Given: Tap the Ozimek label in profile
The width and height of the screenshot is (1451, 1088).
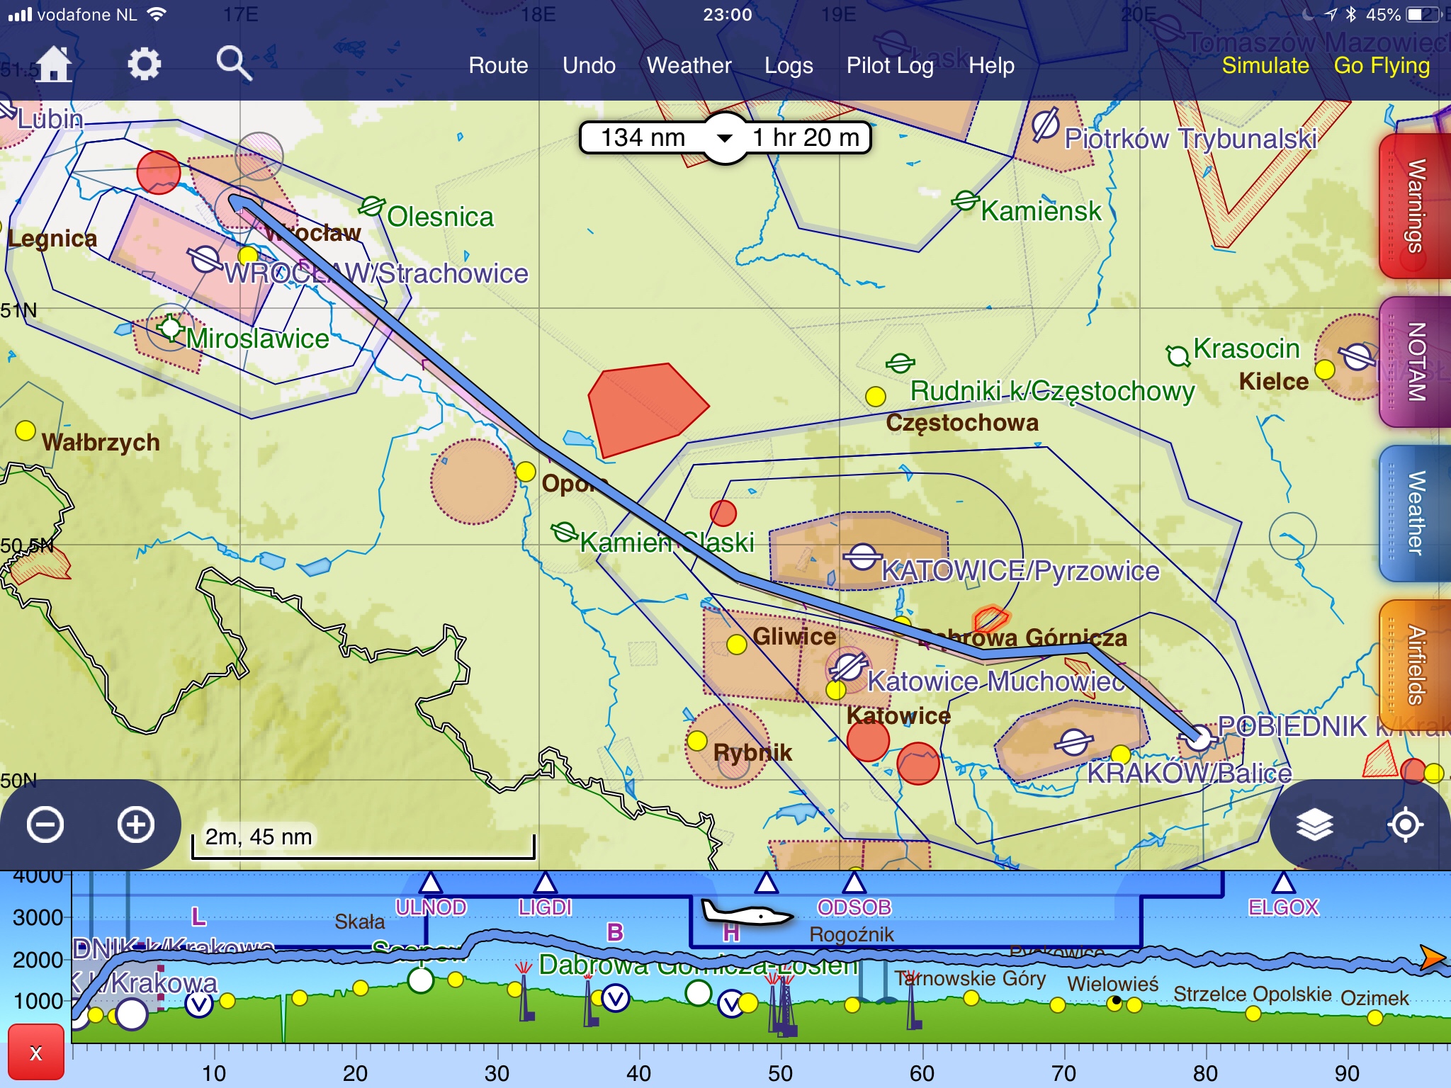Looking at the screenshot, I should (1374, 998).
